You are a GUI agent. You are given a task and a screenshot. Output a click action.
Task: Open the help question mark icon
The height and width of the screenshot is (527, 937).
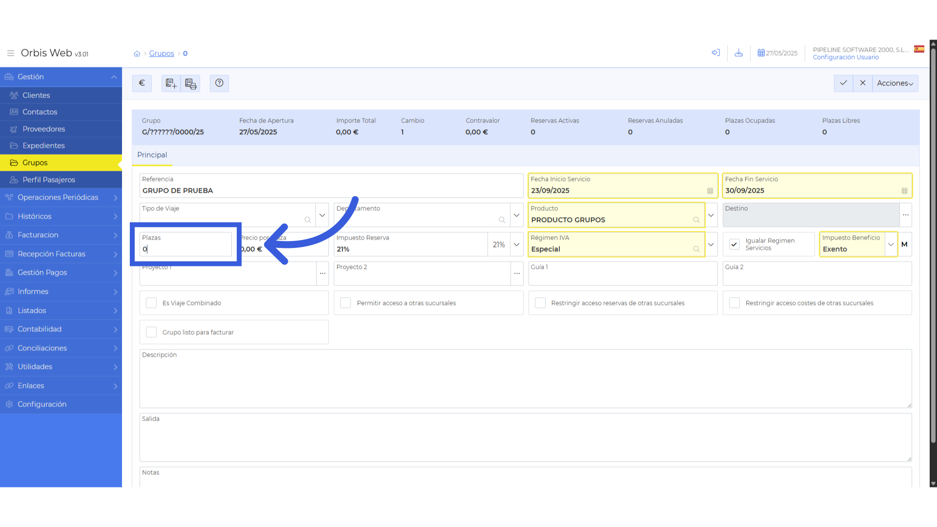click(219, 83)
